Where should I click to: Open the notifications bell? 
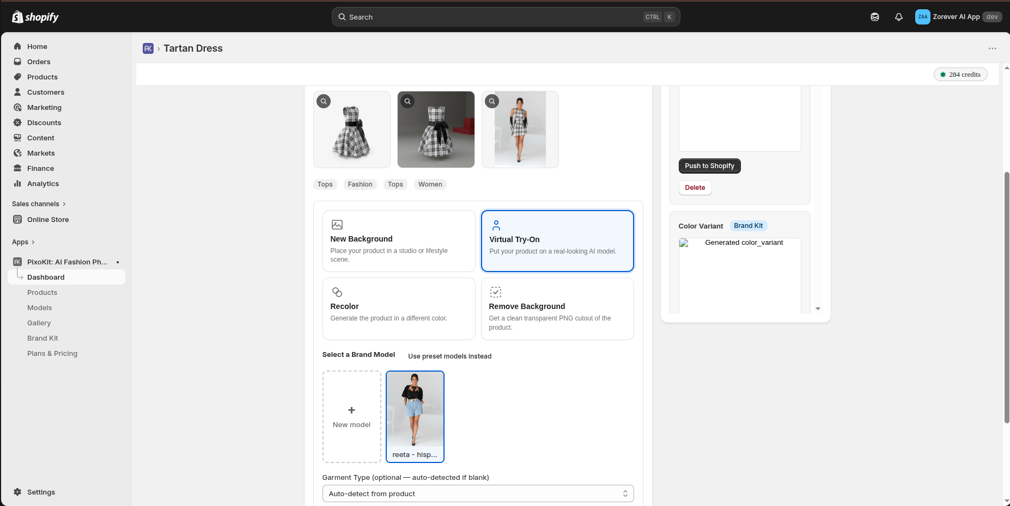click(x=899, y=17)
